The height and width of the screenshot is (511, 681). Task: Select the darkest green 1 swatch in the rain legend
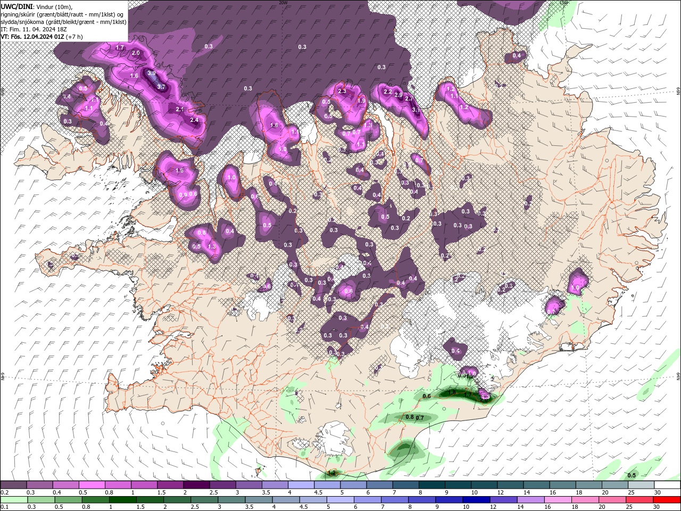(x=123, y=500)
